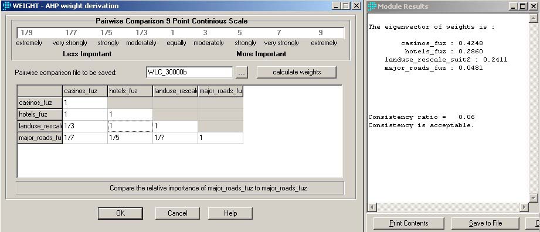The width and height of the screenshot is (540, 232).
Task: Close the Module Results window
Action: 533,6
